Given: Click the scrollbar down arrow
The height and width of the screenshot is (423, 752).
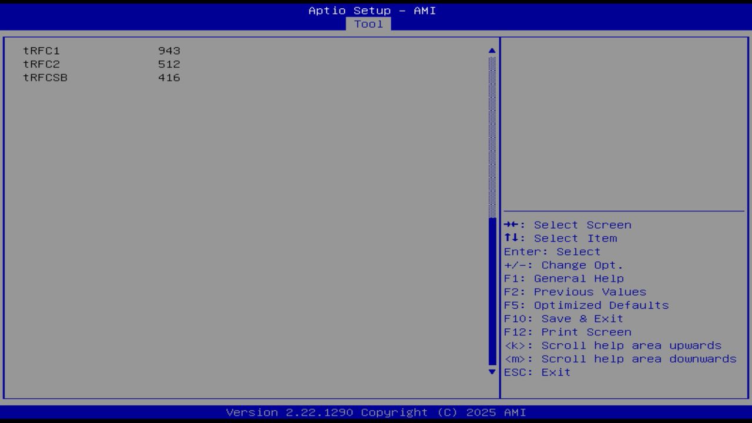Looking at the screenshot, I should click(491, 372).
